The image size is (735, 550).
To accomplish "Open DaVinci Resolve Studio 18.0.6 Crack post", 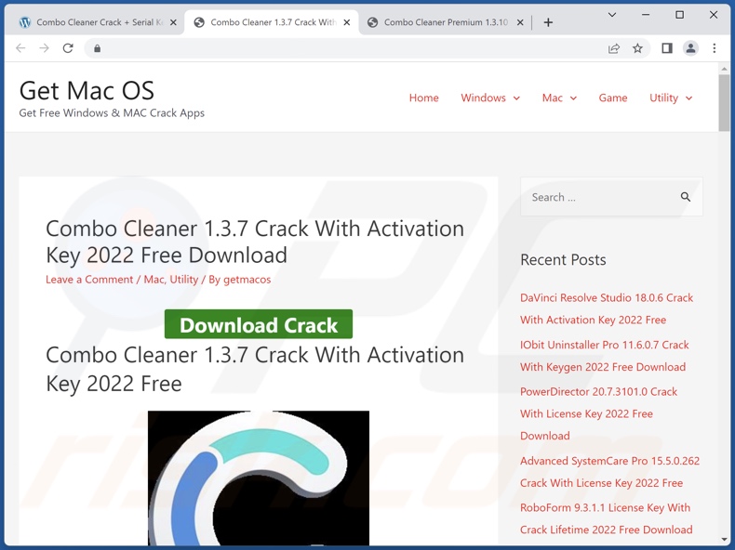I will (x=607, y=309).
